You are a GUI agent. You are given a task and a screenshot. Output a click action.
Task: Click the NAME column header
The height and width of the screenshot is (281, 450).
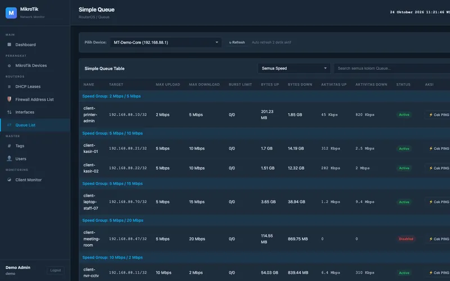click(x=89, y=85)
